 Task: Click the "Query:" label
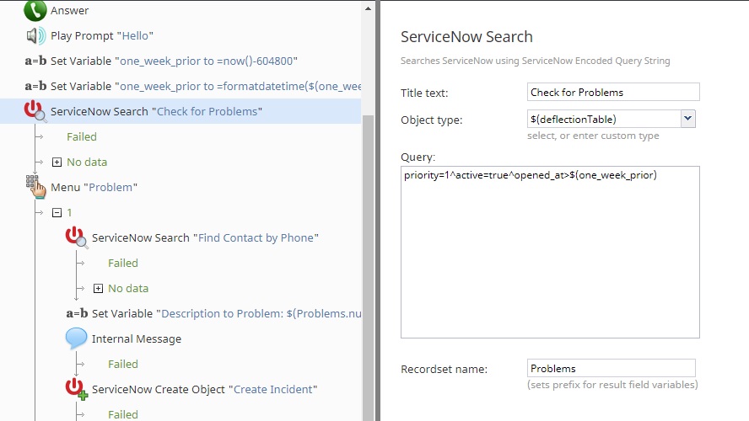tap(418, 157)
